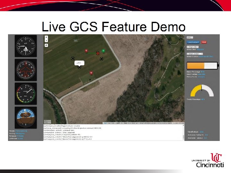This screenshot has width=231, height=173.
Task: Click the quadcopter under the popup bubble
Action: (x=79, y=67)
